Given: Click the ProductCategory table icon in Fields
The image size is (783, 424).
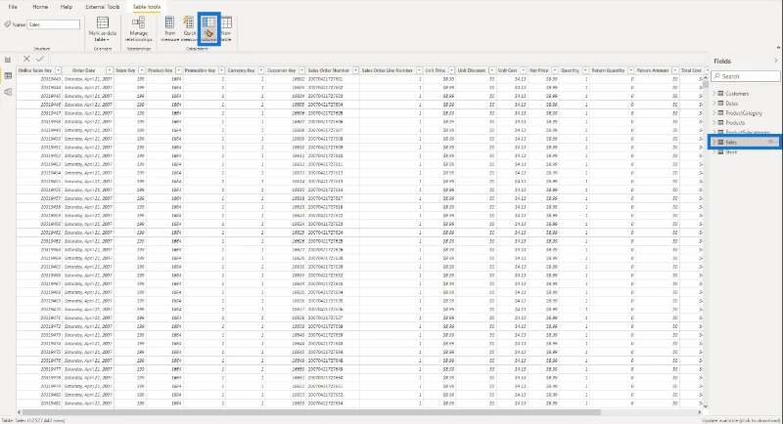Looking at the screenshot, I should (720, 113).
